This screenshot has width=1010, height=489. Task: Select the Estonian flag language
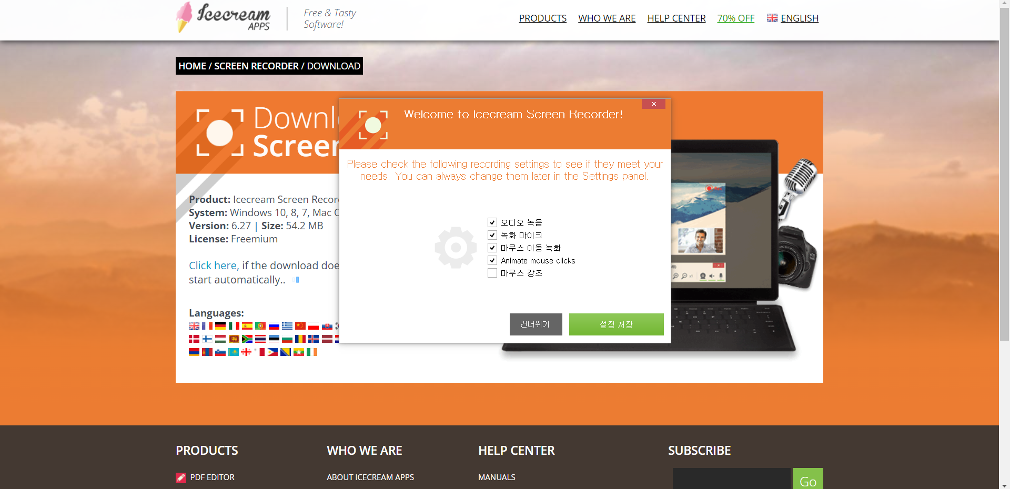274,339
